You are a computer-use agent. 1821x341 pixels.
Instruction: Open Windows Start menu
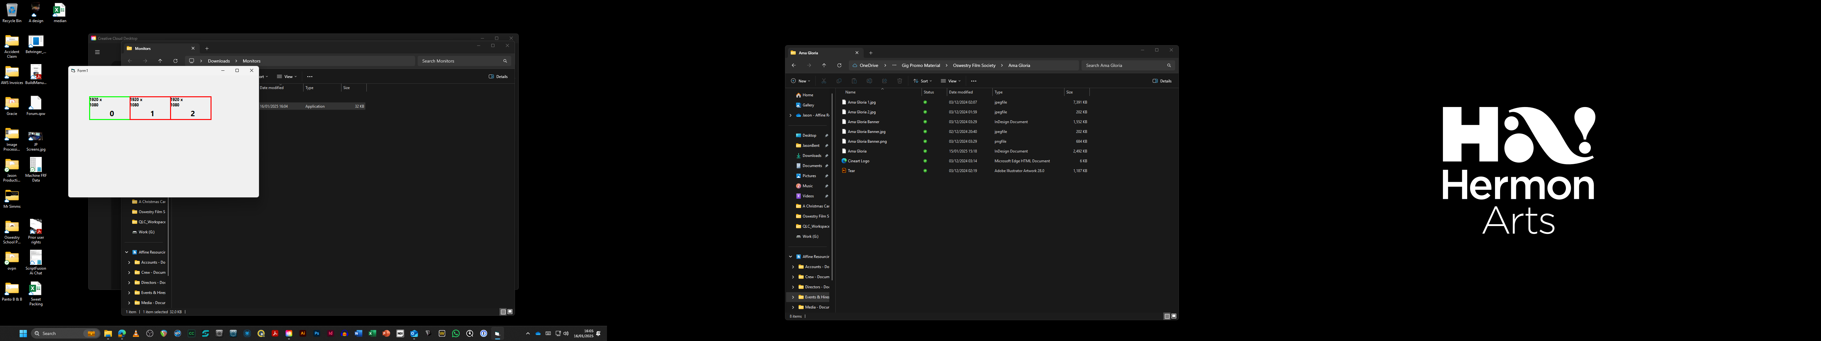(x=23, y=333)
